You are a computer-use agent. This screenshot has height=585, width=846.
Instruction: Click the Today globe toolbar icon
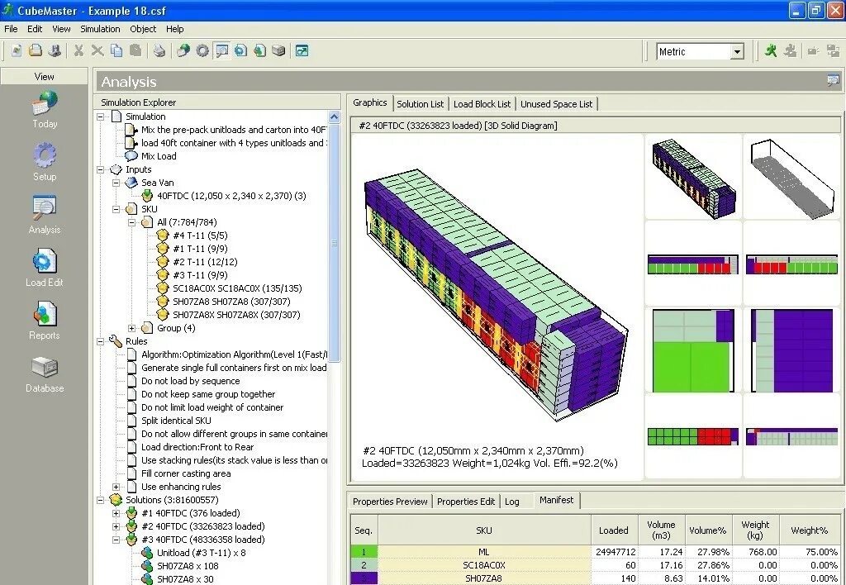click(183, 50)
